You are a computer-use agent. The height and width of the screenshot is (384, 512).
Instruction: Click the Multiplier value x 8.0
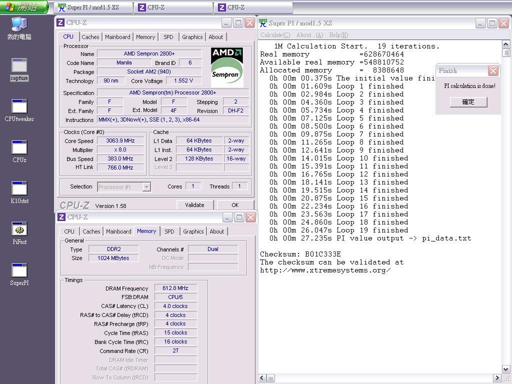pos(120,149)
